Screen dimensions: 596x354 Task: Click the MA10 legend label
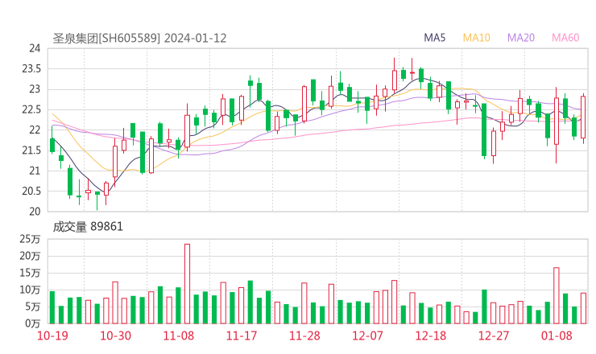(x=476, y=38)
